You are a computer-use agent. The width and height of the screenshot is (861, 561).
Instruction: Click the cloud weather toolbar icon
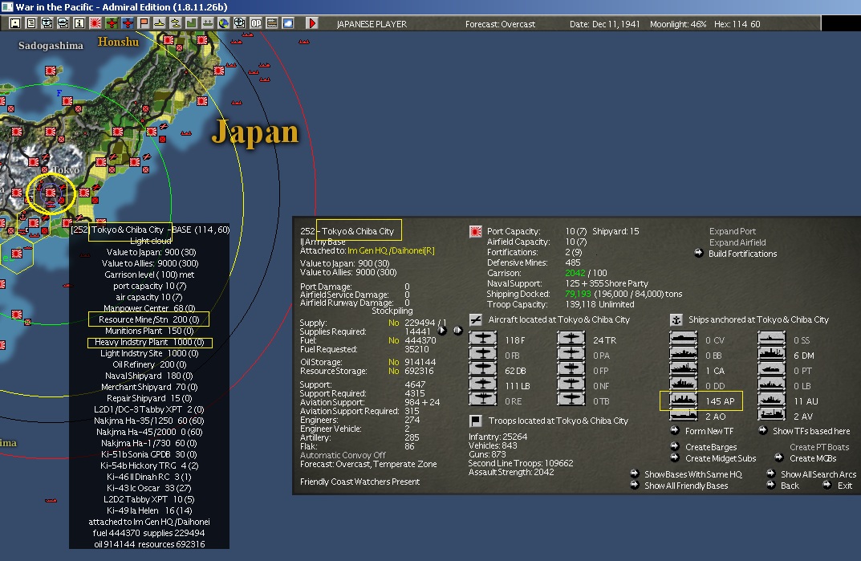288,23
